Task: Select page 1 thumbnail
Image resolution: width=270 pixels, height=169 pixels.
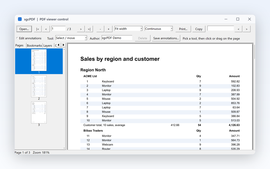Action: (x=39, y=60)
